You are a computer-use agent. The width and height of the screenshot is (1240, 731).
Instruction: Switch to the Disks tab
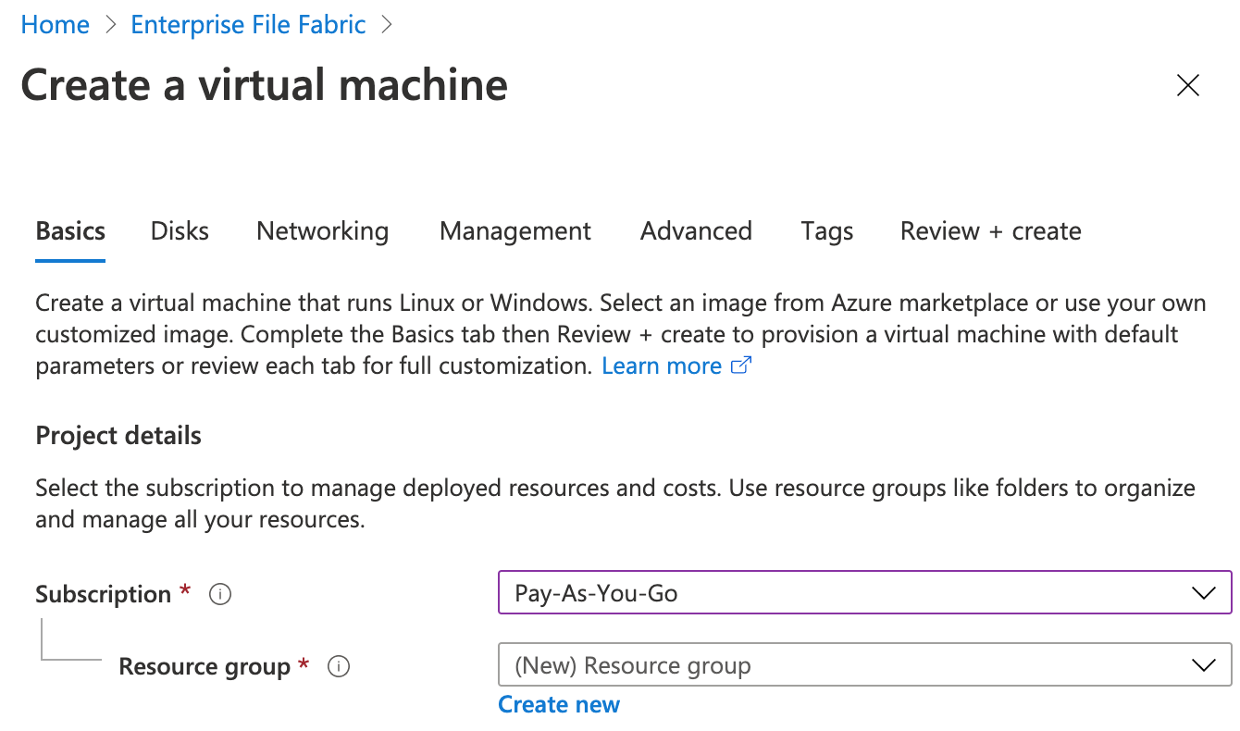180,230
